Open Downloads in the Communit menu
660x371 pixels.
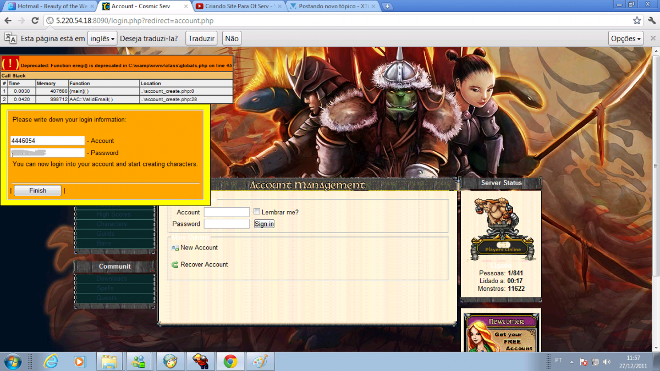click(x=112, y=279)
